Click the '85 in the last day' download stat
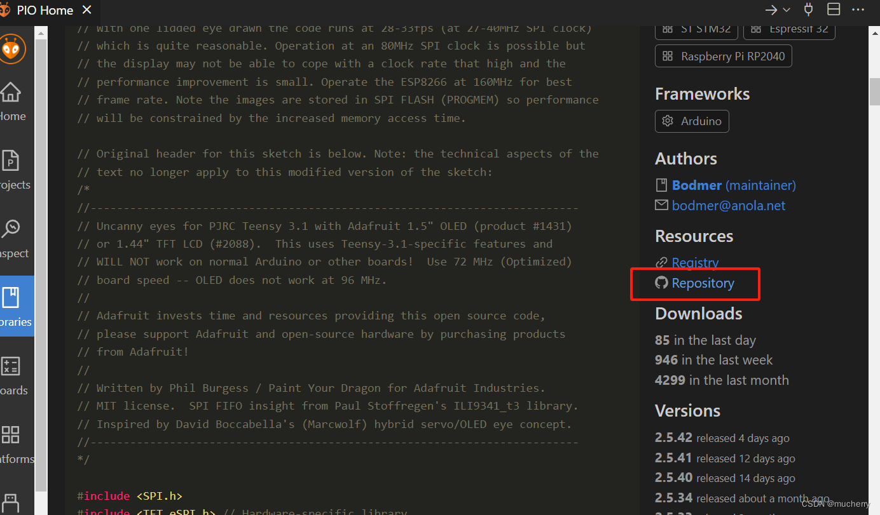Viewport: 880px width, 515px height. [x=705, y=340]
